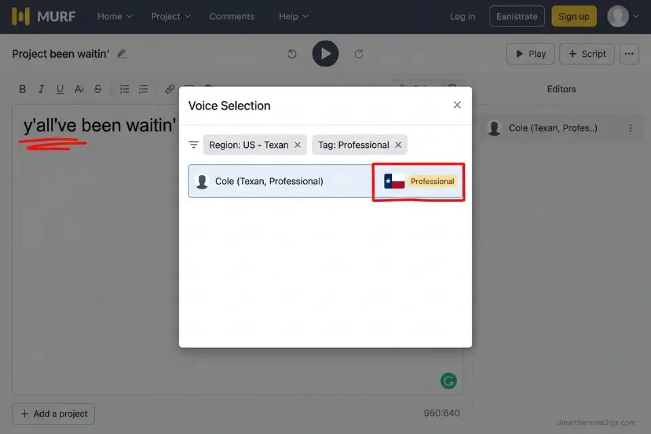Open the user avatar profile

coord(618,16)
